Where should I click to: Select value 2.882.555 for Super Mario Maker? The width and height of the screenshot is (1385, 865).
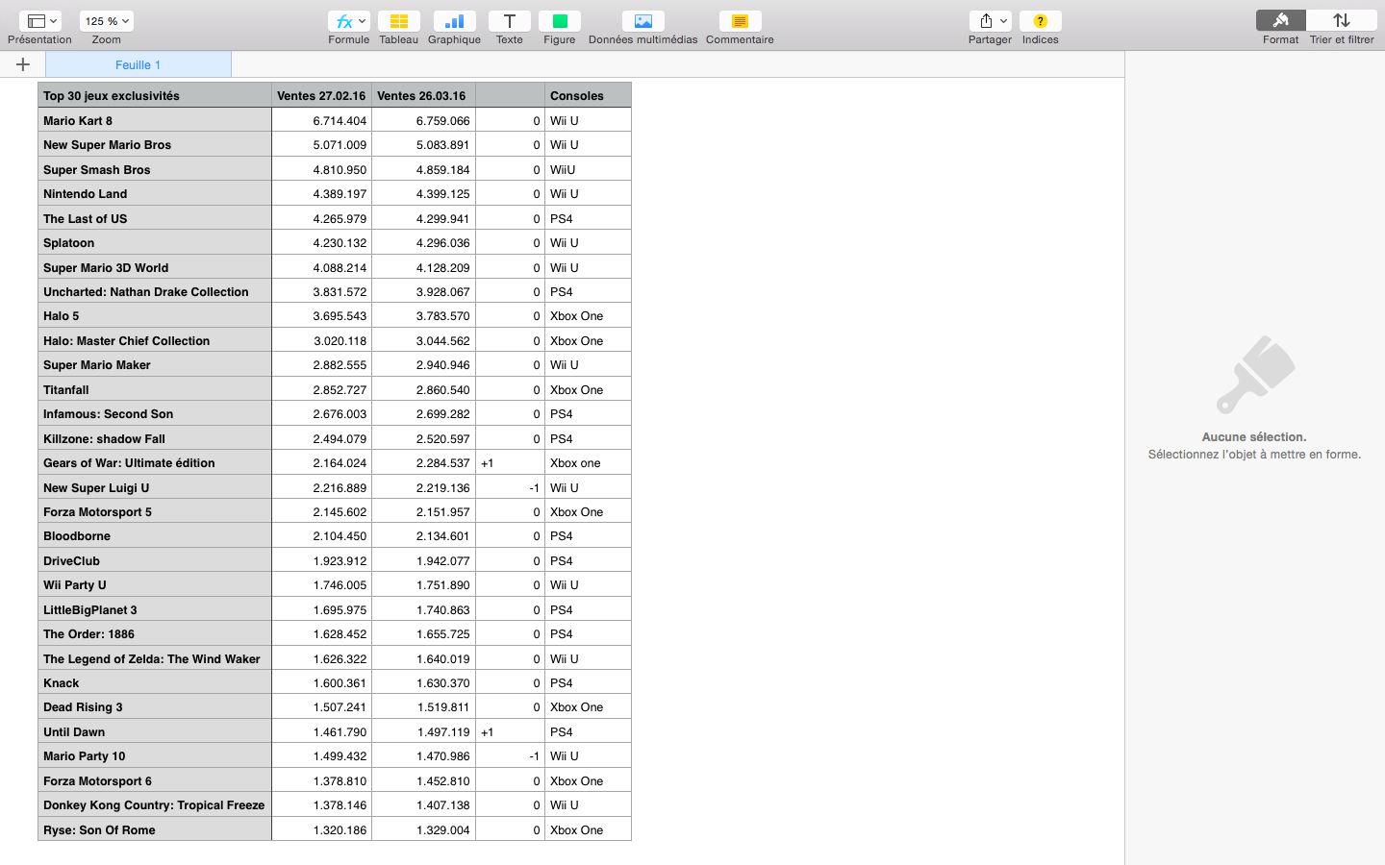(321, 364)
